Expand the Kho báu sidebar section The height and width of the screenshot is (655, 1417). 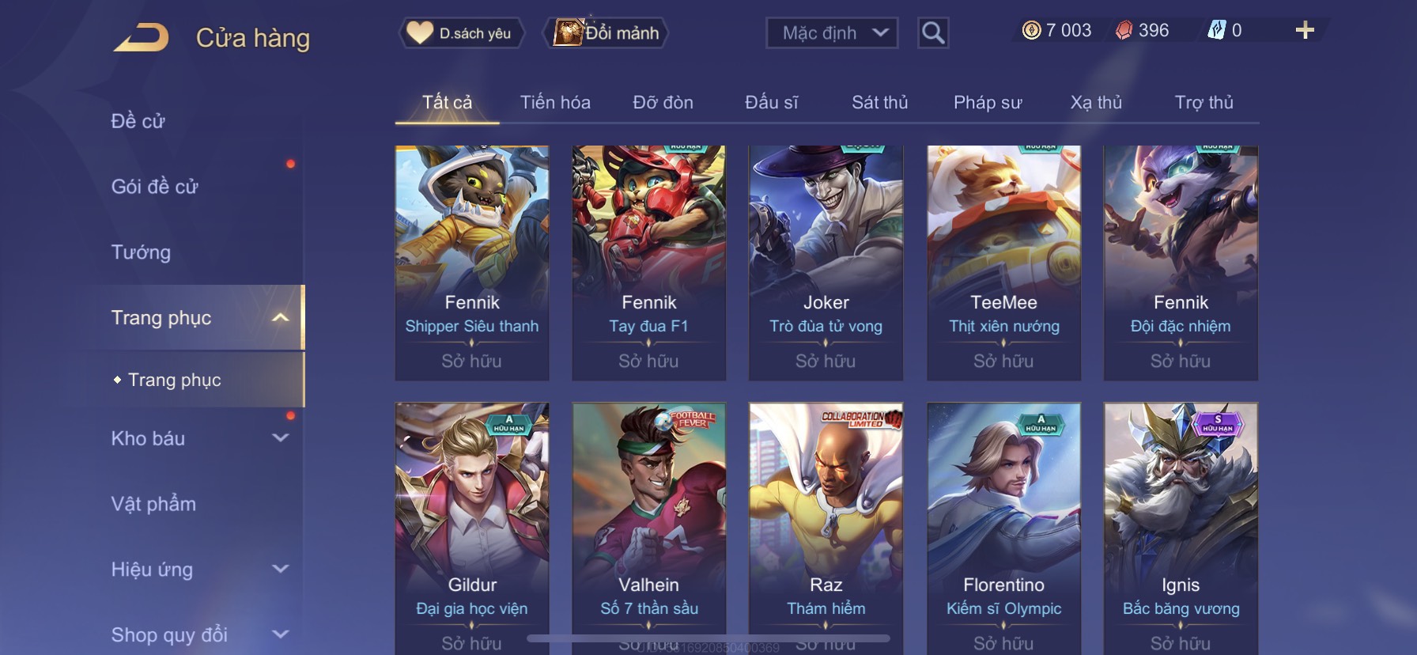pyautogui.click(x=281, y=437)
